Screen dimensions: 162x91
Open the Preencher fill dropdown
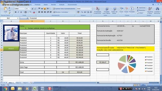pyautogui.click(x=141, y=10)
